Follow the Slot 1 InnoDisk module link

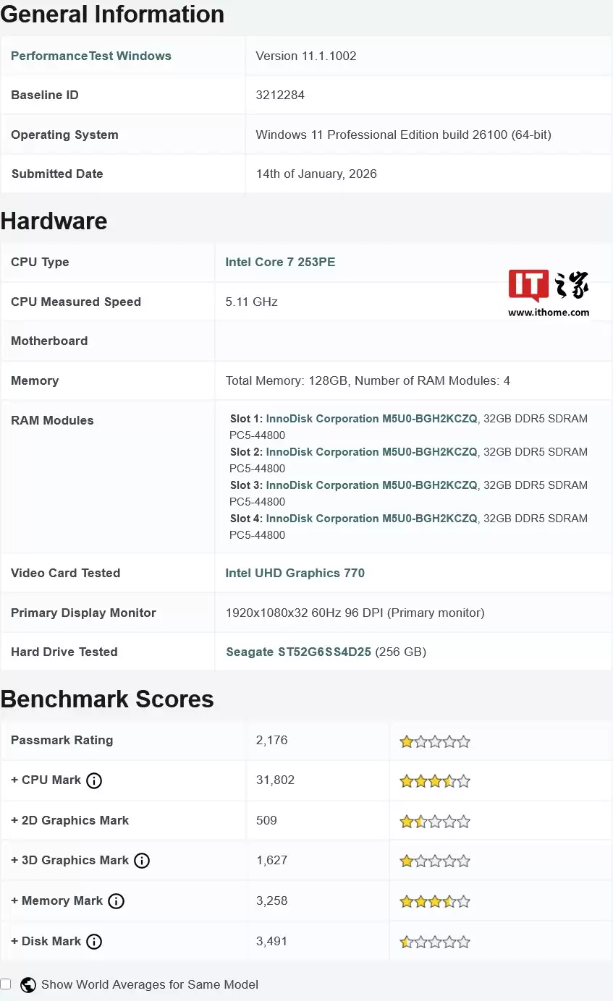(371, 418)
